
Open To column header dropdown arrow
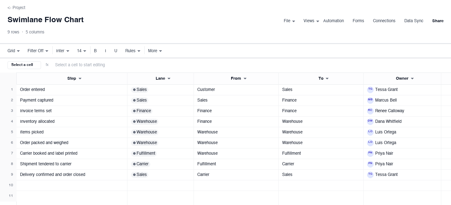point(327,79)
